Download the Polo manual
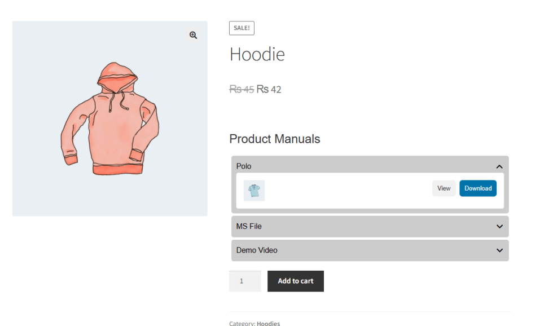This screenshot has height=326, width=553. [478, 188]
